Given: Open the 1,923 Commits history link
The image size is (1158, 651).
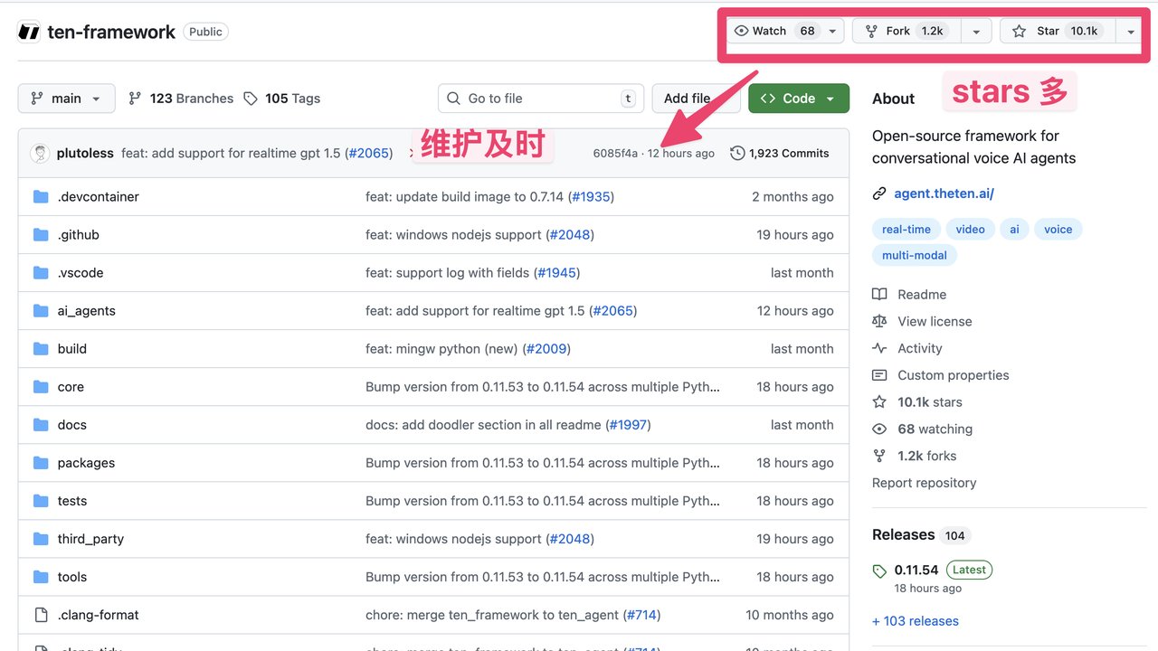Looking at the screenshot, I should coord(779,153).
